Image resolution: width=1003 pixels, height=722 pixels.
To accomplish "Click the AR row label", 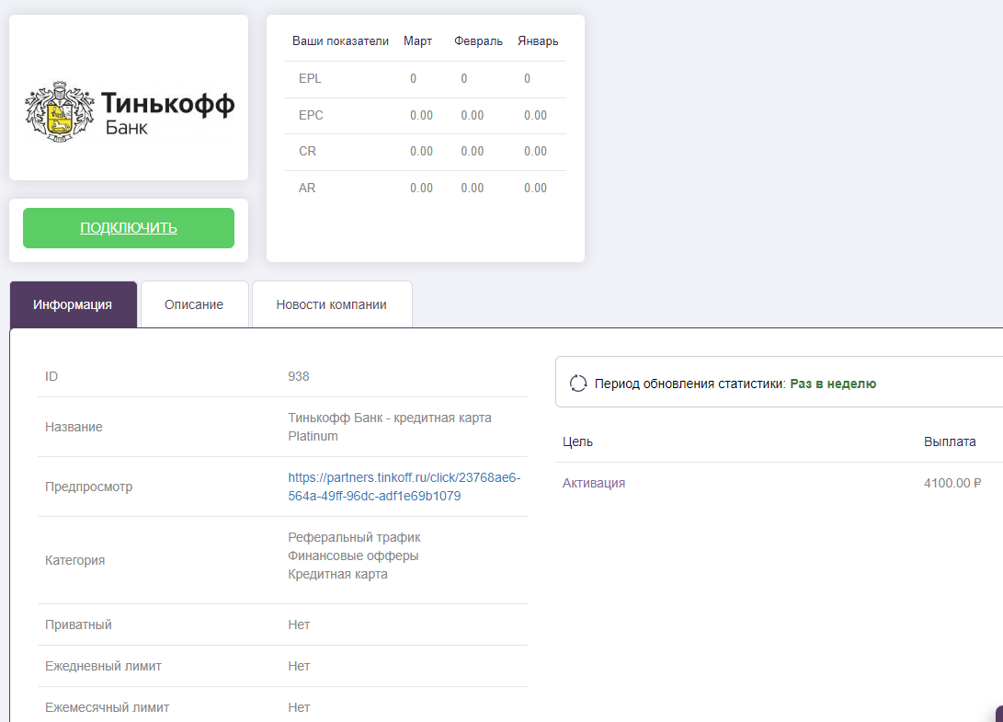I will coord(307,189).
